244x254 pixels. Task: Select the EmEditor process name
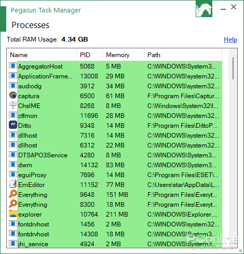[32, 185]
